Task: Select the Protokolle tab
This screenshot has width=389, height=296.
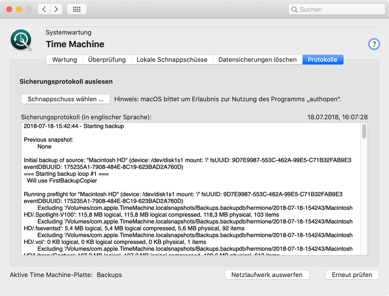Action: click(x=322, y=59)
